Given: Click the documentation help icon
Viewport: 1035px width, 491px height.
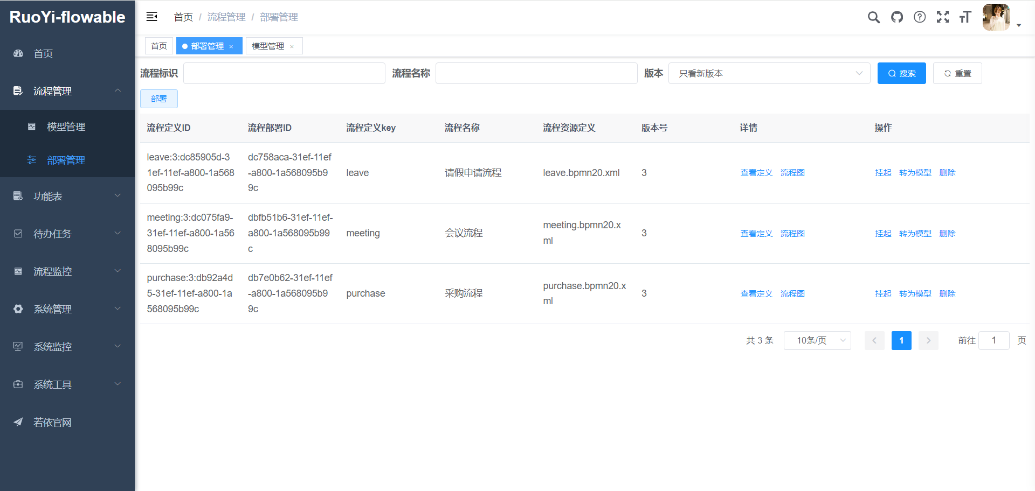Looking at the screenshot, I should [x=919, y=17].
